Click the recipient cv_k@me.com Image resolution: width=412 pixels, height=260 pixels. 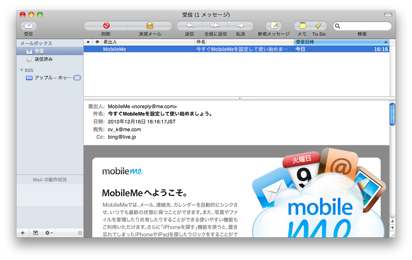124,129
